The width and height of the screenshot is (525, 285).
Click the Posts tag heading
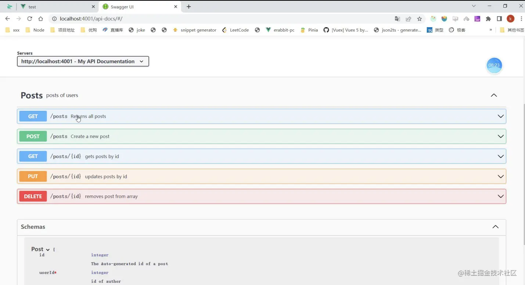[x=32, y=95]
